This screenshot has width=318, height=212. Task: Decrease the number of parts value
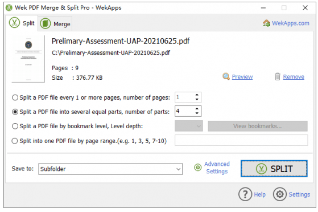[197, 113]
